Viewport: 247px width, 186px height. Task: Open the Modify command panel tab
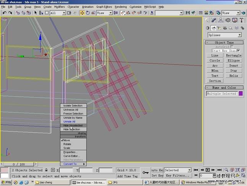214,20
